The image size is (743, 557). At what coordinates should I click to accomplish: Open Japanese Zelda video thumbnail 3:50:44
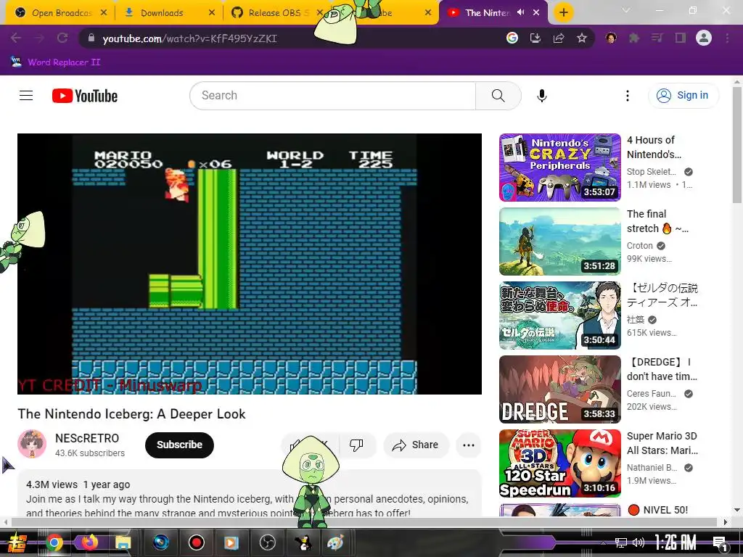point(559,315)
